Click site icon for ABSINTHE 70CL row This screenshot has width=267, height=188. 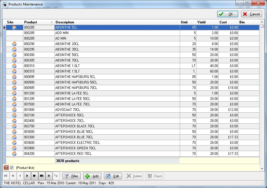pos(14,60)
